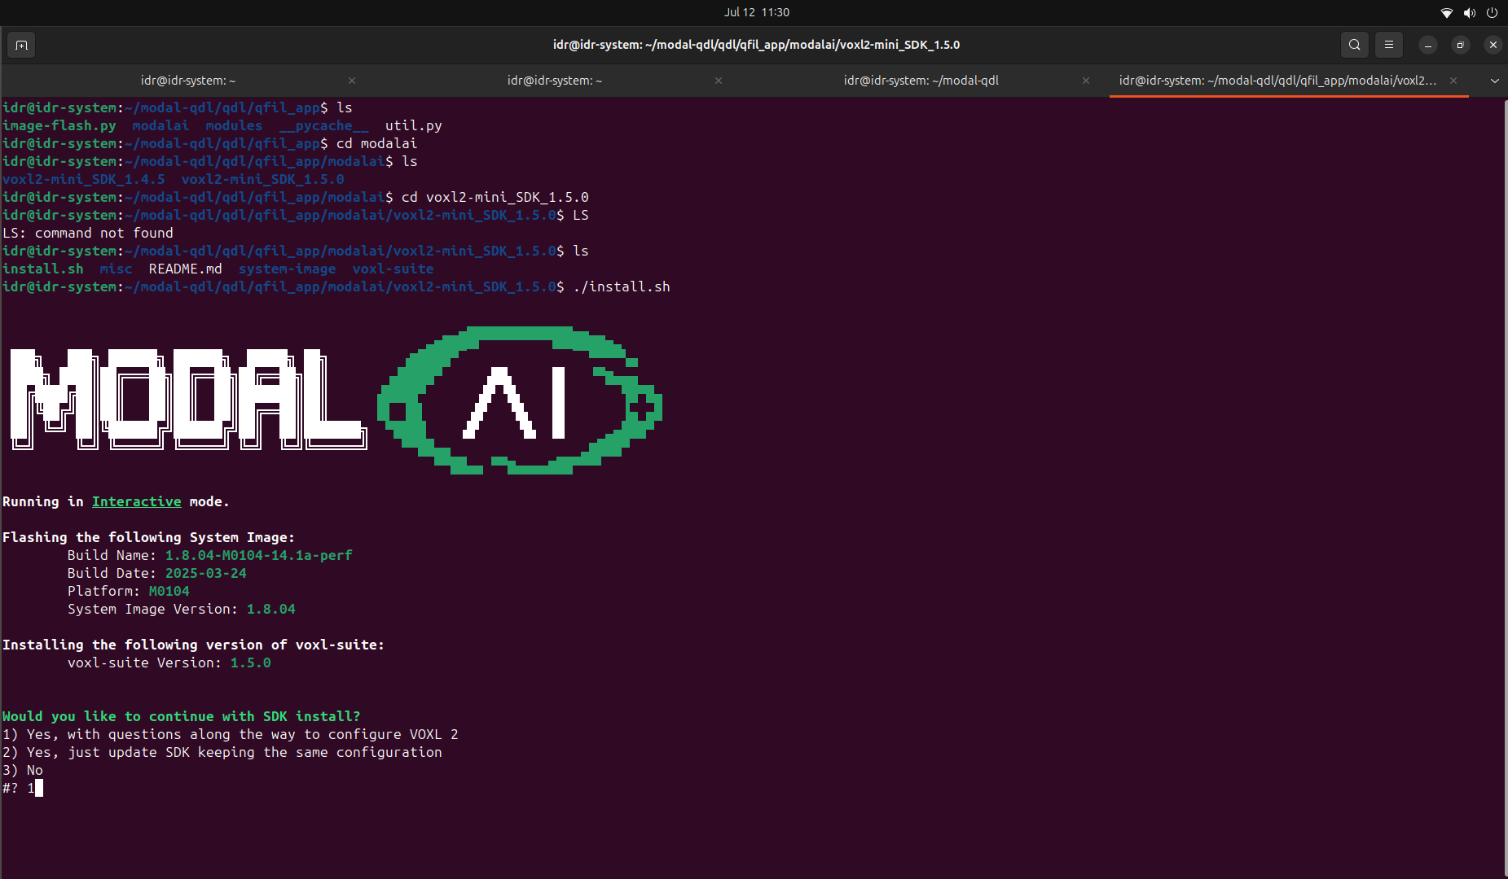The width and height of the screenshot is (1508, 879).
Task: Expand the tab list dropdown arrow
Action: 1494,81
